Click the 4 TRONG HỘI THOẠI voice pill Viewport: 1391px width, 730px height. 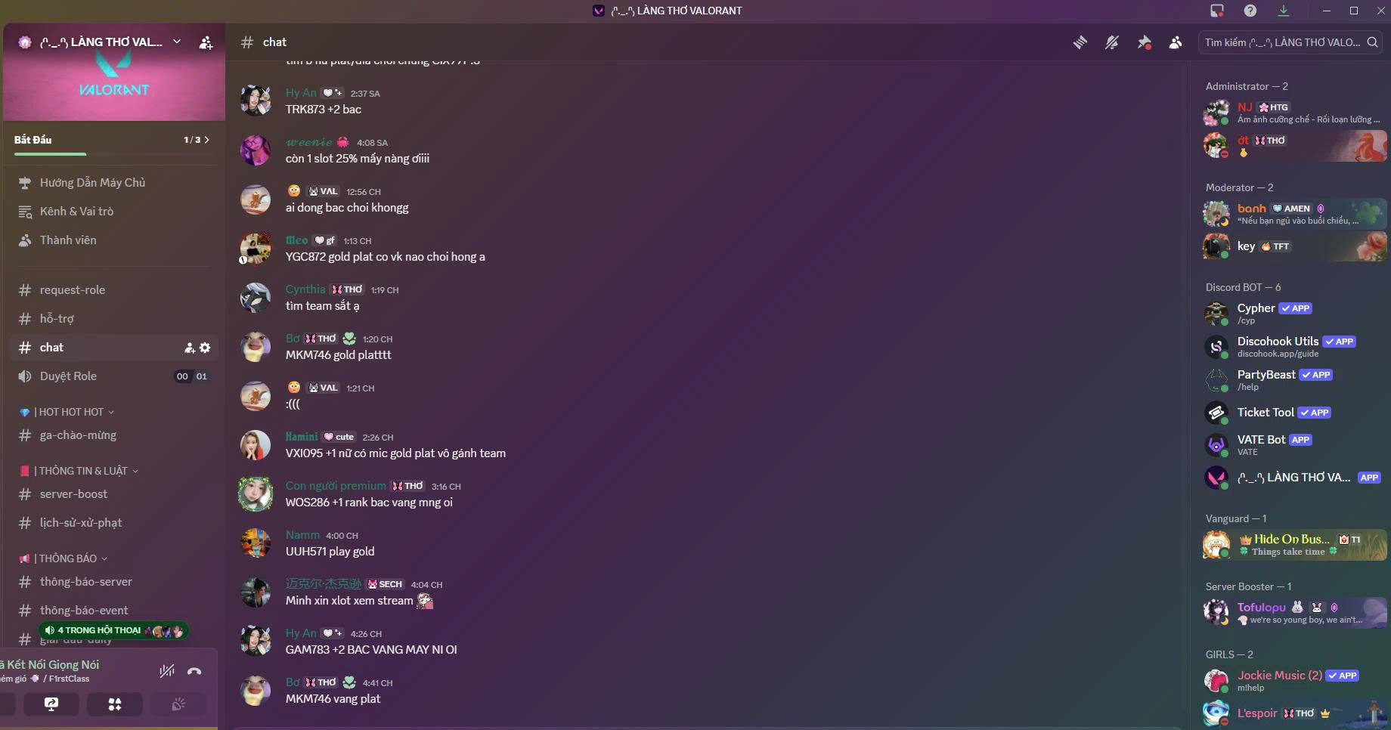coord(113,630)
